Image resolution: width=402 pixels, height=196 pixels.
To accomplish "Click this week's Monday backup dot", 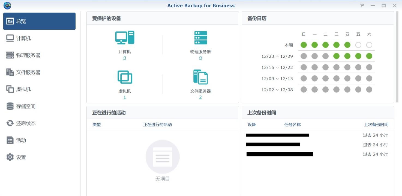I will (314, 45).
